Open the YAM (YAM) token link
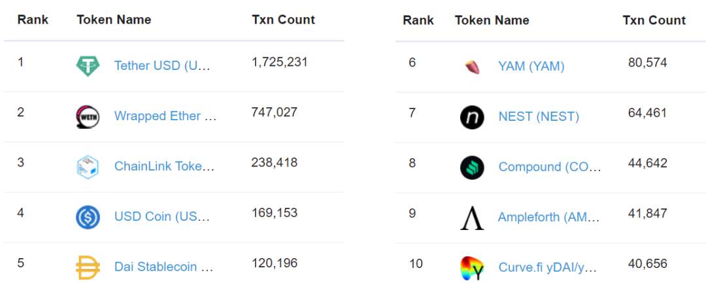This screenshot has width=706, height=298. click(x=531, y=66)
